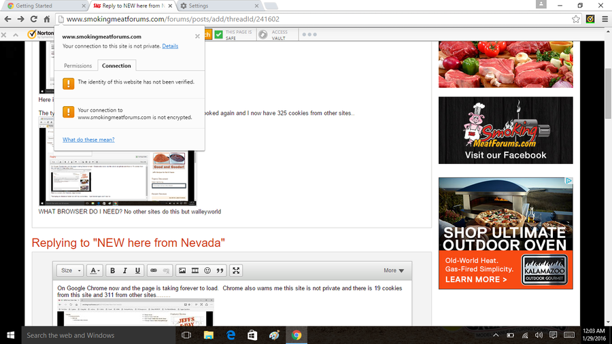Open the Chrome hamburger menu
Image resolution: width=612 pixels, height=344 pixels.
pyautogui.click(x=604, y=19)
